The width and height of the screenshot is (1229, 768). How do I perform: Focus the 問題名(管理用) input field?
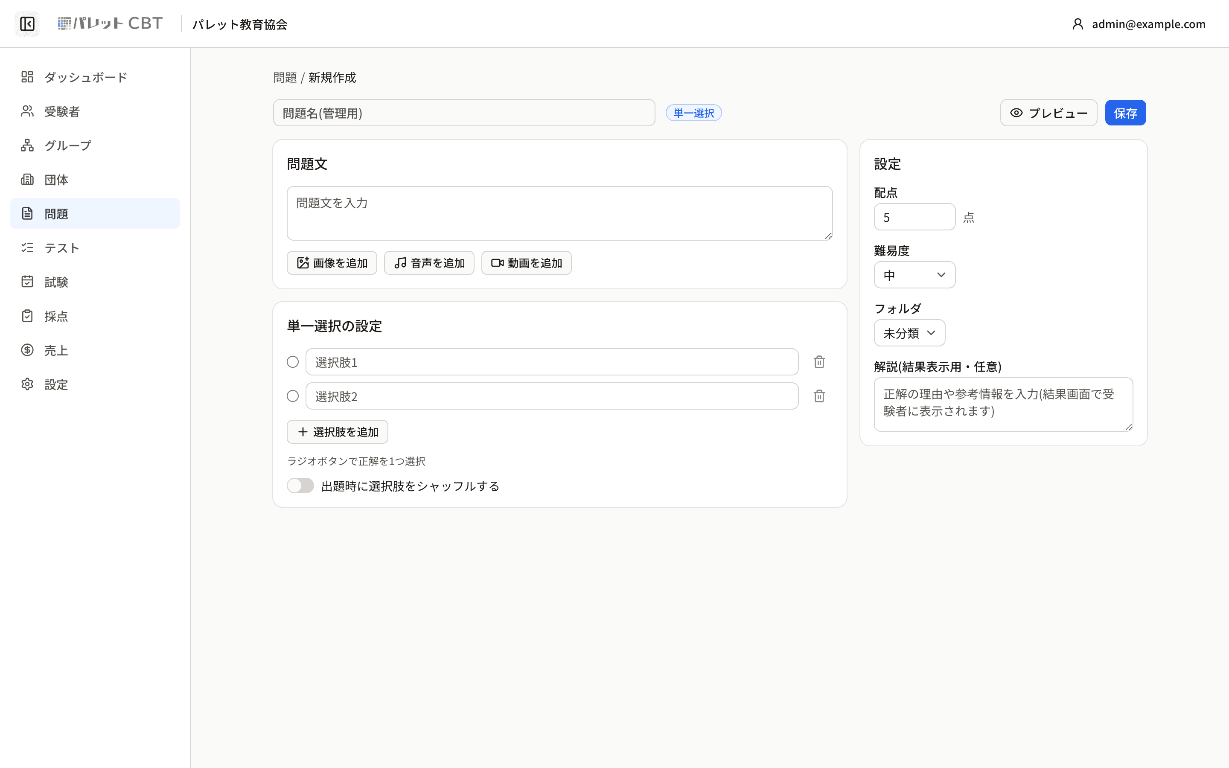pyautogui.click(x=464, y=113)
